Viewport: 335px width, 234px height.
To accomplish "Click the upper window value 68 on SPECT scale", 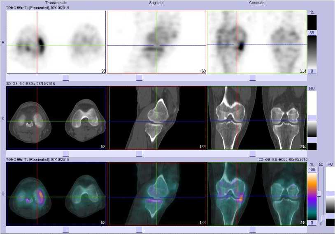I will pos(312,32).
